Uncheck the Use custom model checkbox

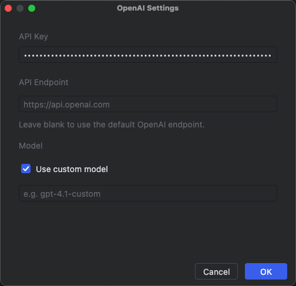click(x=26, y=169)
